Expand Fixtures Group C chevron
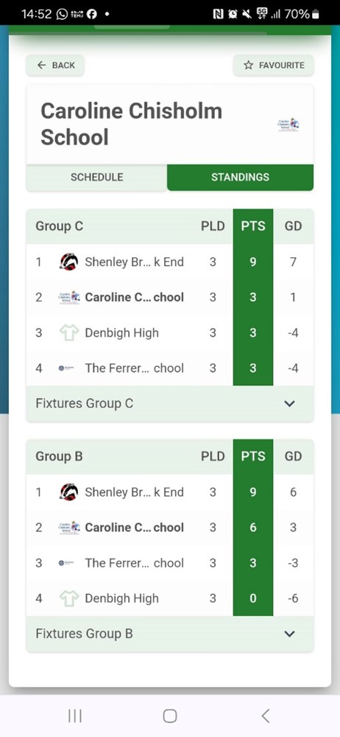Viewport: 340px width, 737px height. (290, 403)
